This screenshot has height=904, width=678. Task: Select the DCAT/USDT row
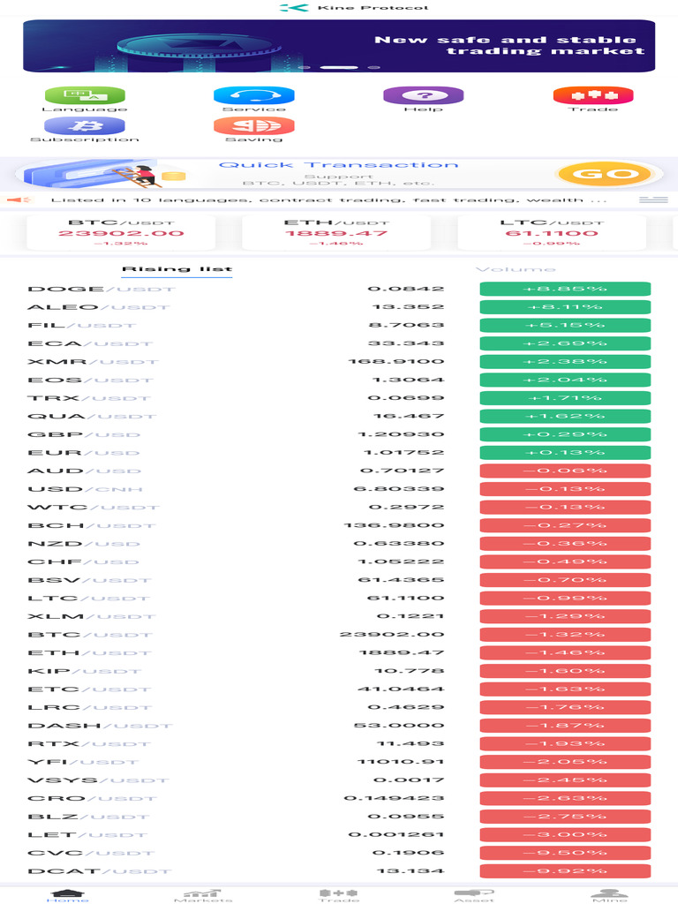click(339, 871)
